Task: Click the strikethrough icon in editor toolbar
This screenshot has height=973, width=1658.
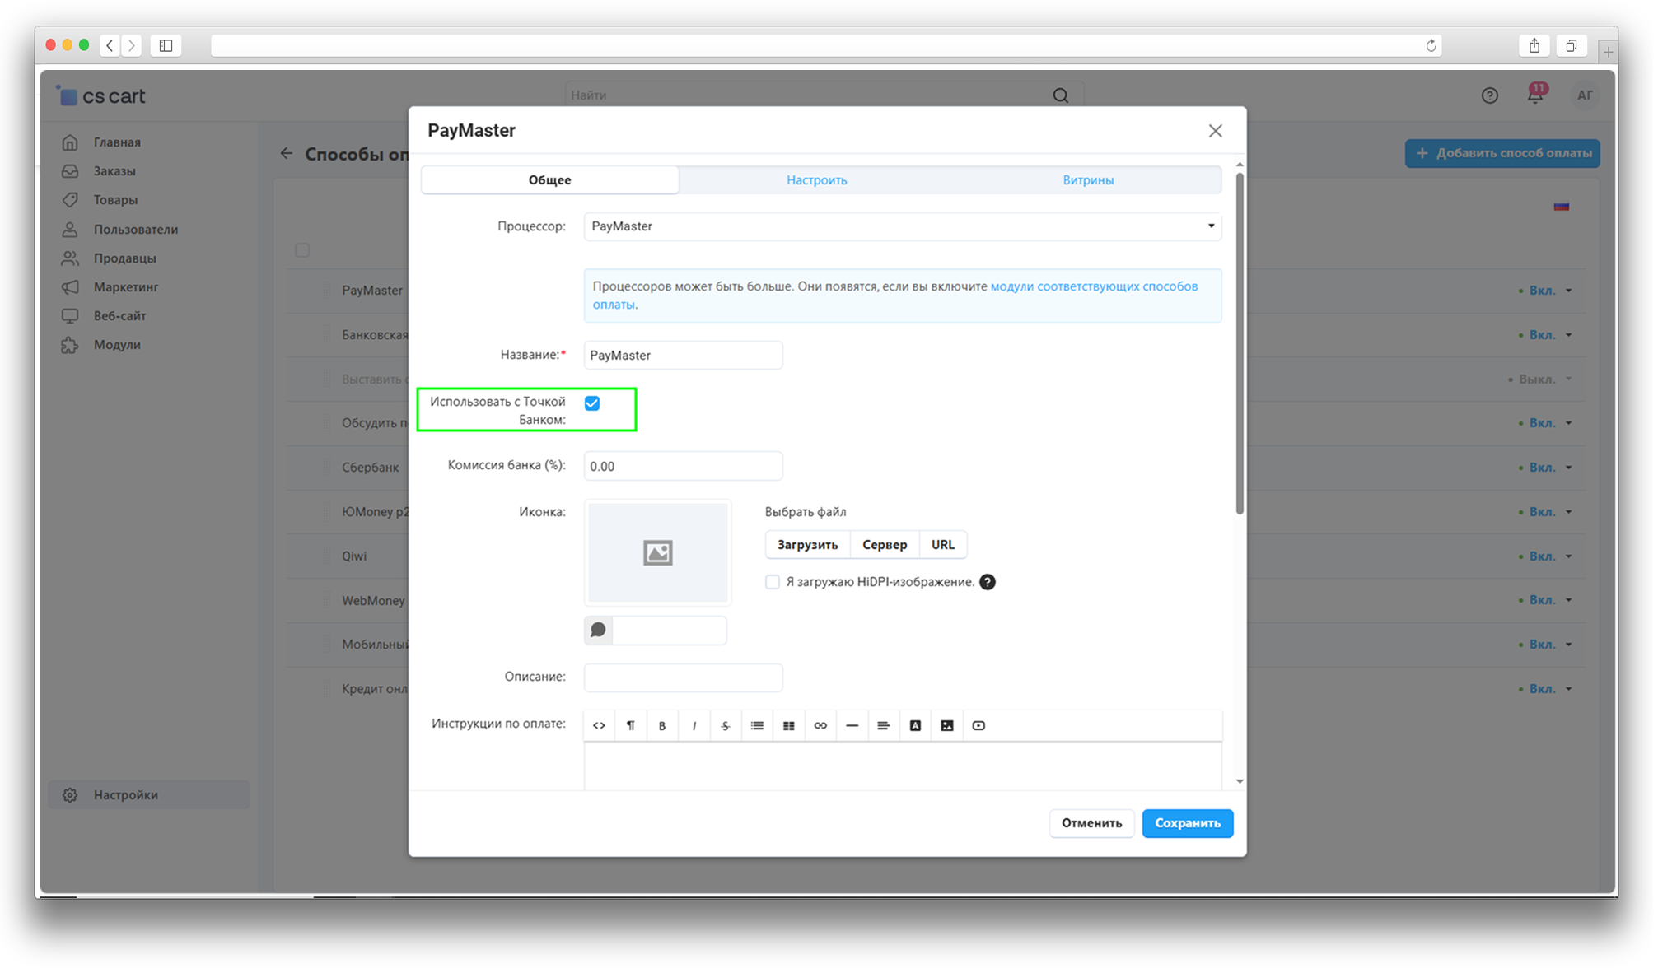Action: pyautogui.click(x=726, y=725)
